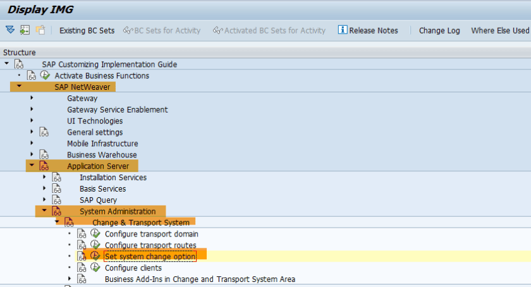The height and width of the screenshot is (287, 531).
Task: Select the Set system change option entry
Action: point(150,256)
